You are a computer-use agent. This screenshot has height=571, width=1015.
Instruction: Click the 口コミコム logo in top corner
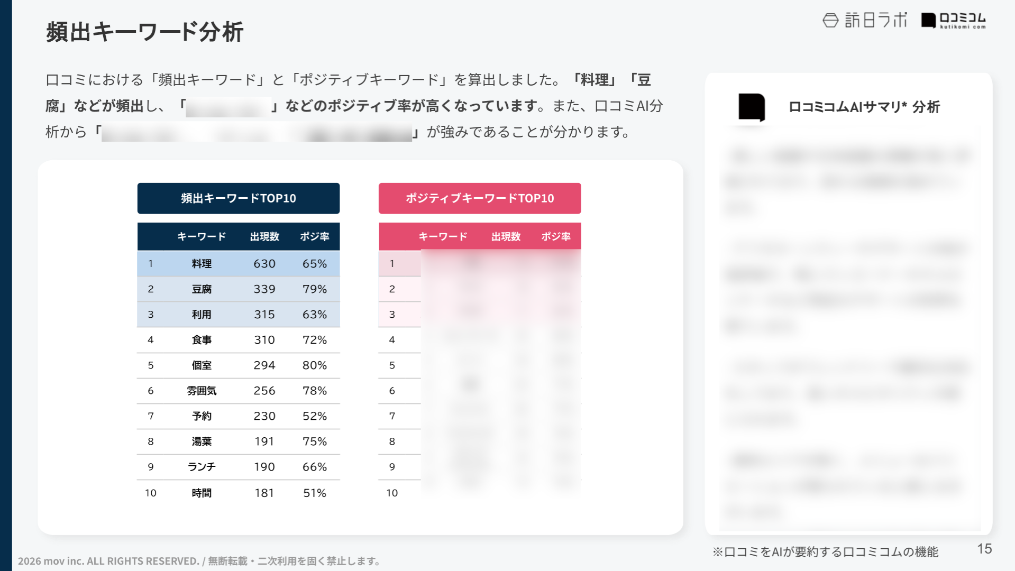(954, 21)
